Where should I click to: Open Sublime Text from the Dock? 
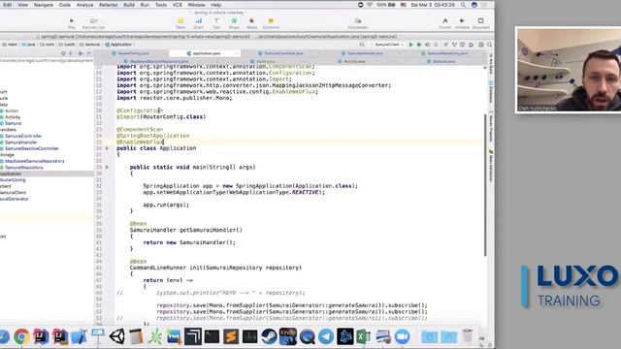(231, 336)
